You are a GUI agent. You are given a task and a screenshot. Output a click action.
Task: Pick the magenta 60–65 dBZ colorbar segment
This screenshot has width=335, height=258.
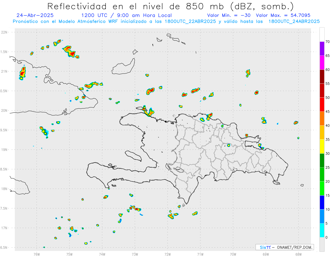coord(322,63)
